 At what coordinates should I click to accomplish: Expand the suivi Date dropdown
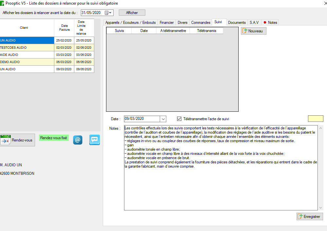pyautogui.click(x=163, y=119)
